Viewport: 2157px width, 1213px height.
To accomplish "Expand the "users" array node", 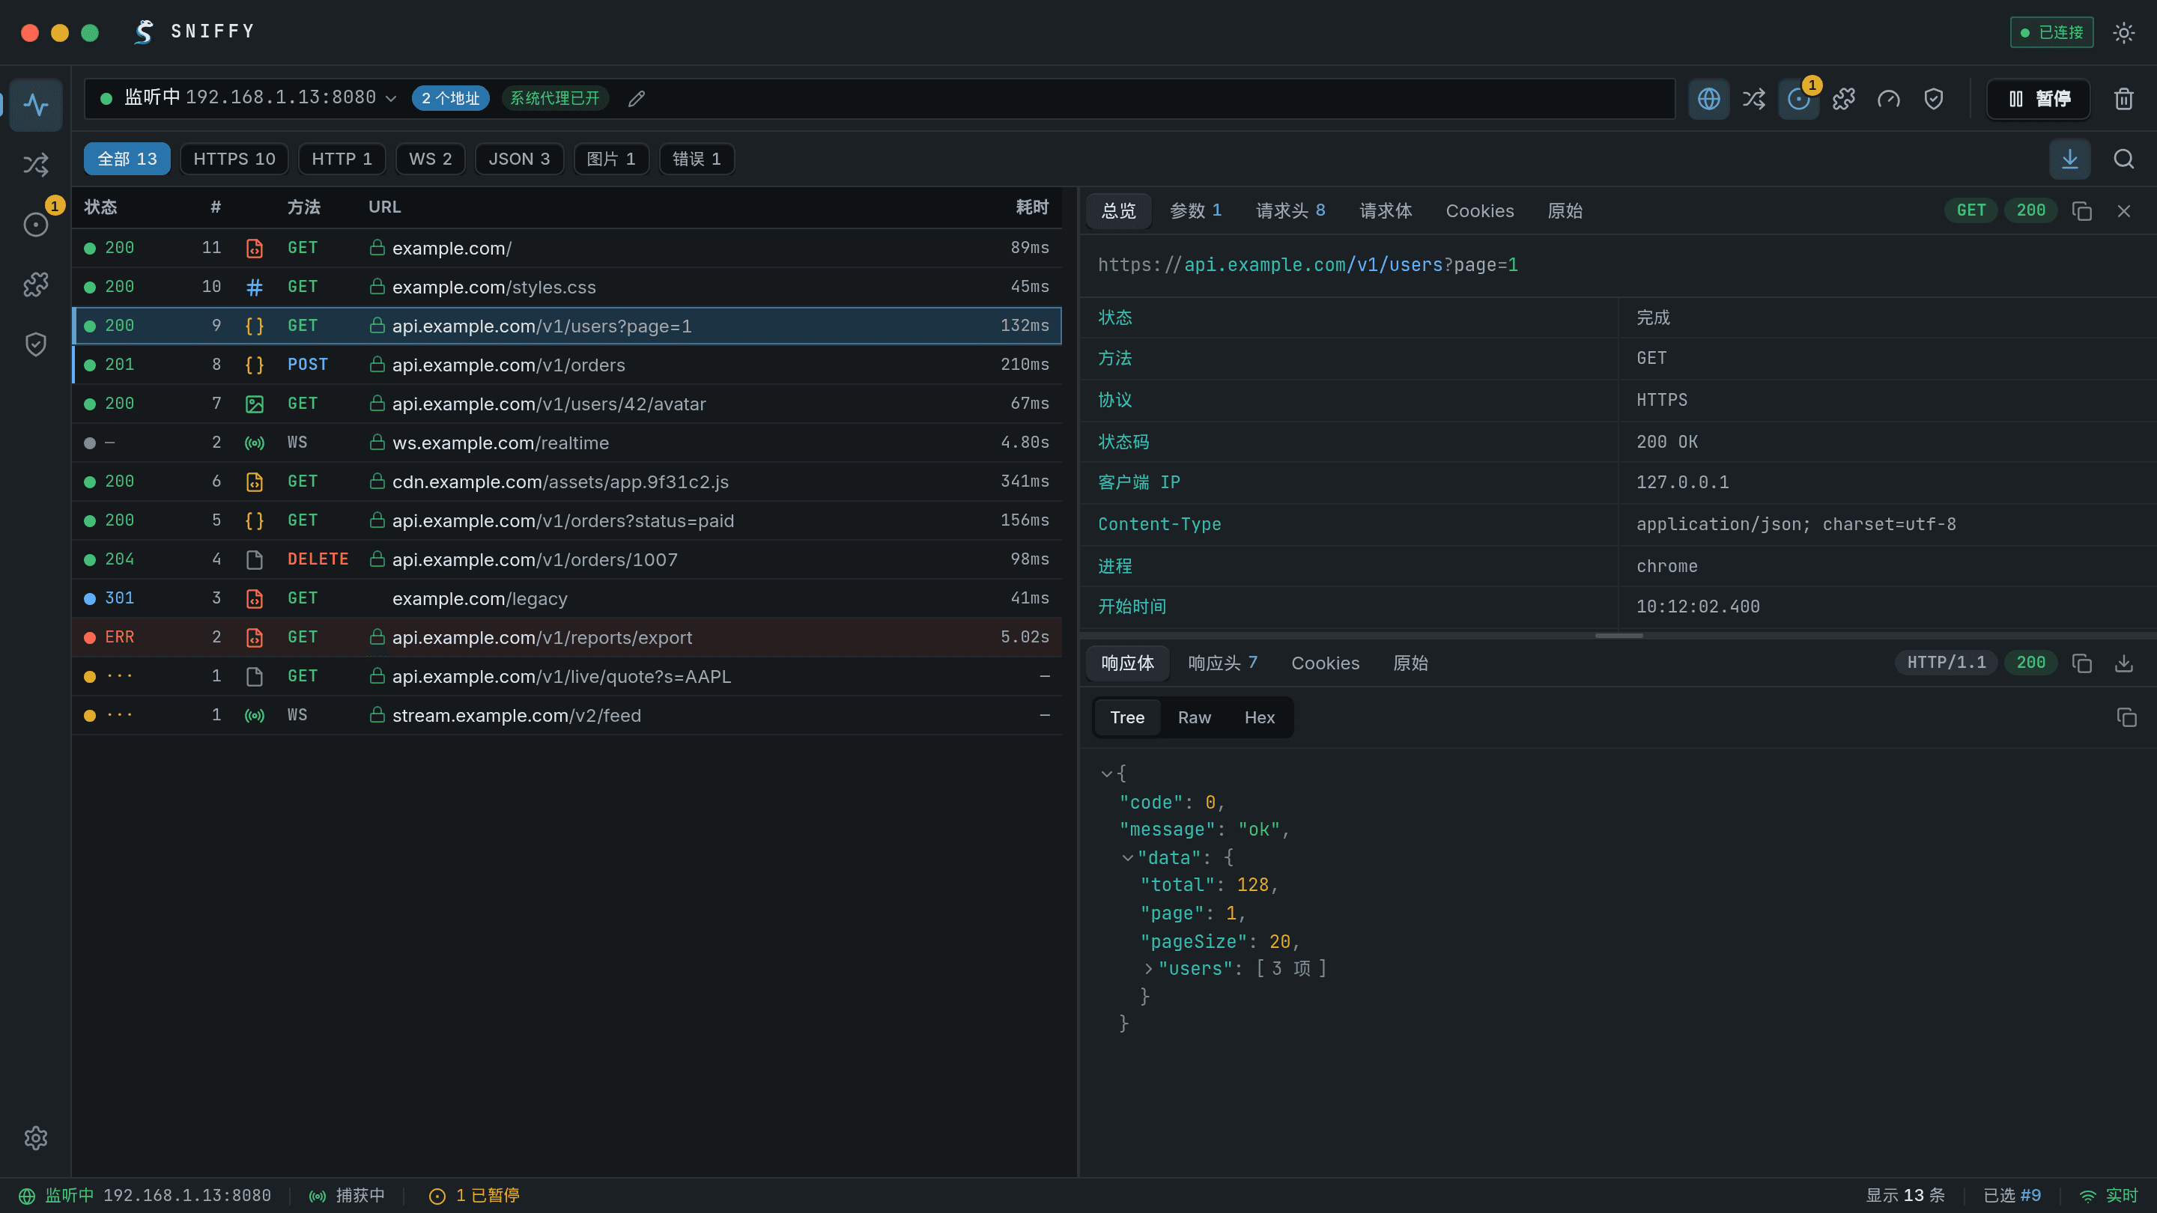I will pos(1149,969).
